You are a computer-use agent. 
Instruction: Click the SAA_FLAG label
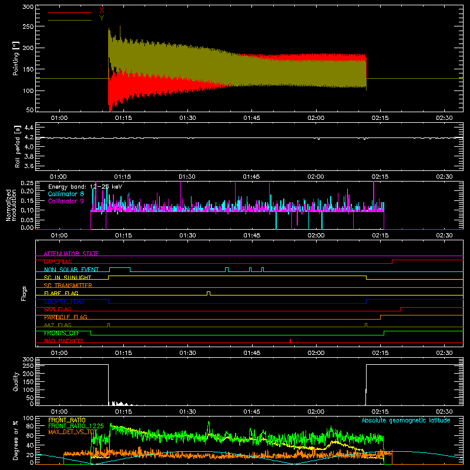[x=58, y=309]
